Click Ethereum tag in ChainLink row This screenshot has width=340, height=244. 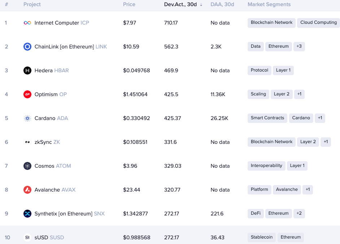tap(278, 47)
